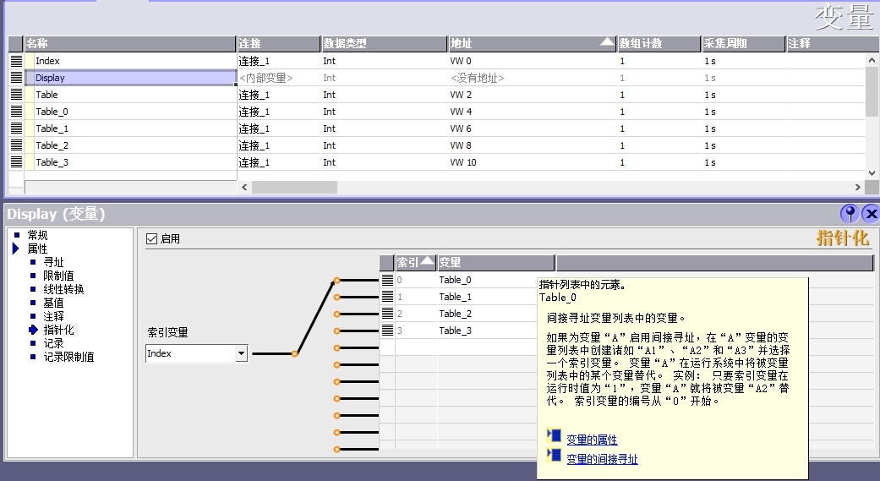Click the book icon beside 变量的间接寻址 link
880x481 pixels.
(555, 456)
